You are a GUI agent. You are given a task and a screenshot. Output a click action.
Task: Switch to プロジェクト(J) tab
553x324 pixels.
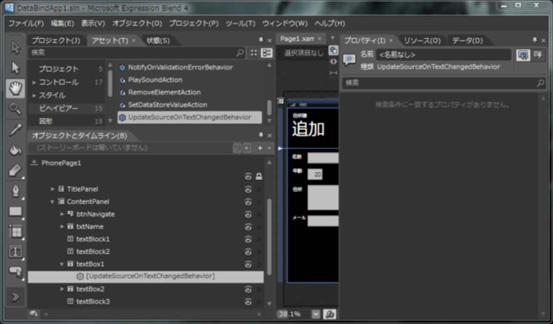coord(56,40)
